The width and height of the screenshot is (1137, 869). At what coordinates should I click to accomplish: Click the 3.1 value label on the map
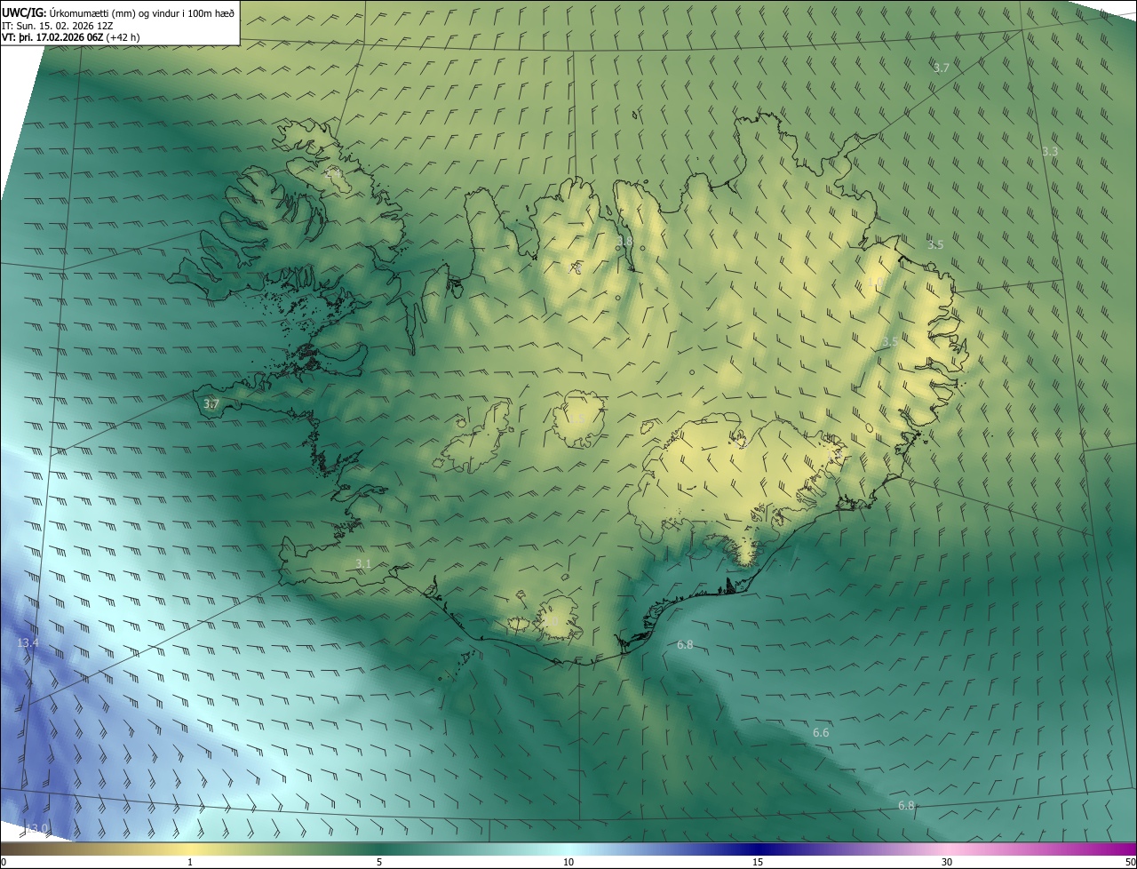coord(363,563)
